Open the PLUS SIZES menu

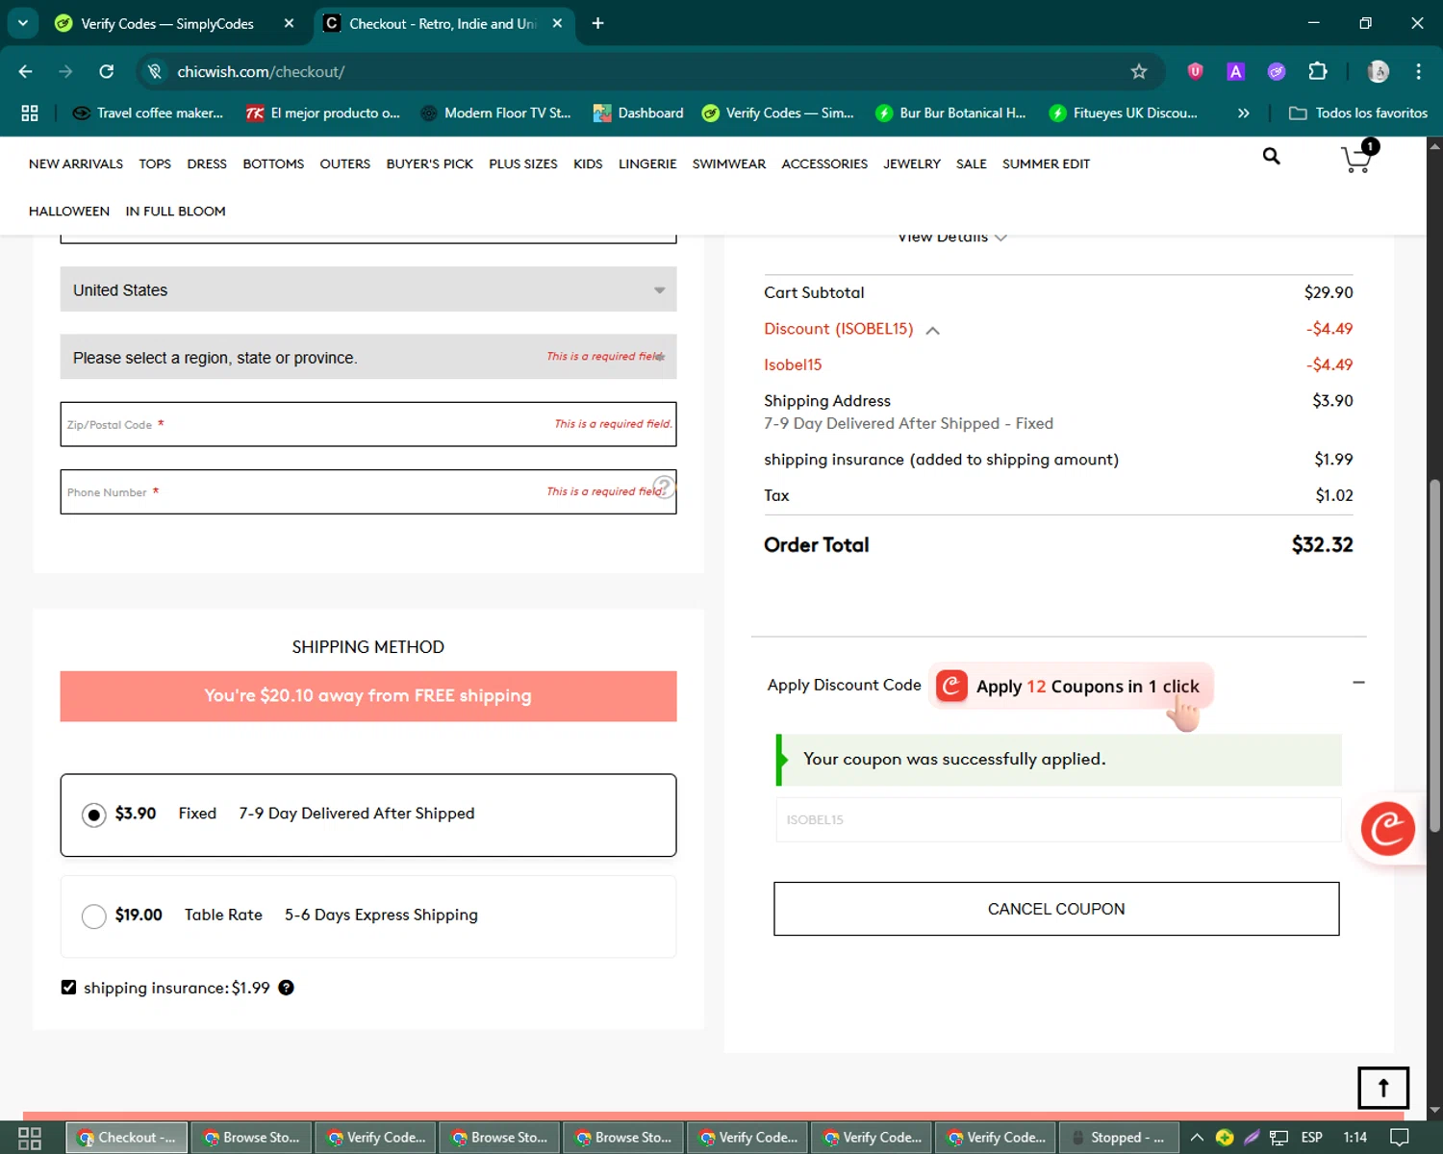[523, 163]
